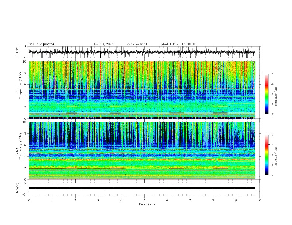Screen dimensions: 292x225
Task: Click the "4" tick on the Time axis
Action: tap(121, 200)
